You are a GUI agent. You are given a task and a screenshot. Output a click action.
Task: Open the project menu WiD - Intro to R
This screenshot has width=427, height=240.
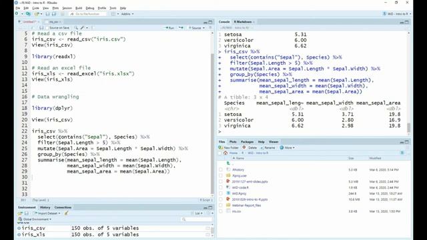(x=397, y=14)
